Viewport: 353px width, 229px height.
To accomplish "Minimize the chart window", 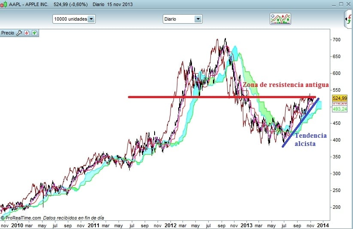I will coord(334,4).
